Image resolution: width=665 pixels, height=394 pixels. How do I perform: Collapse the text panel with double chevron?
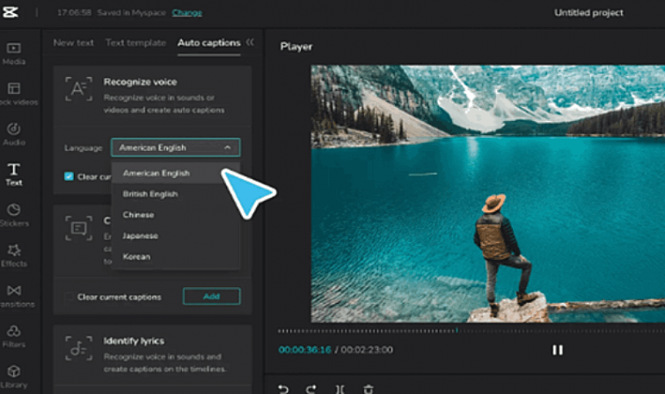[x=250, y=42]
